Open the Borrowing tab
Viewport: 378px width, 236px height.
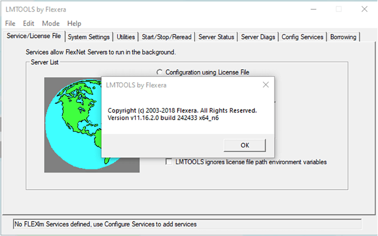[x=344, y=37]
